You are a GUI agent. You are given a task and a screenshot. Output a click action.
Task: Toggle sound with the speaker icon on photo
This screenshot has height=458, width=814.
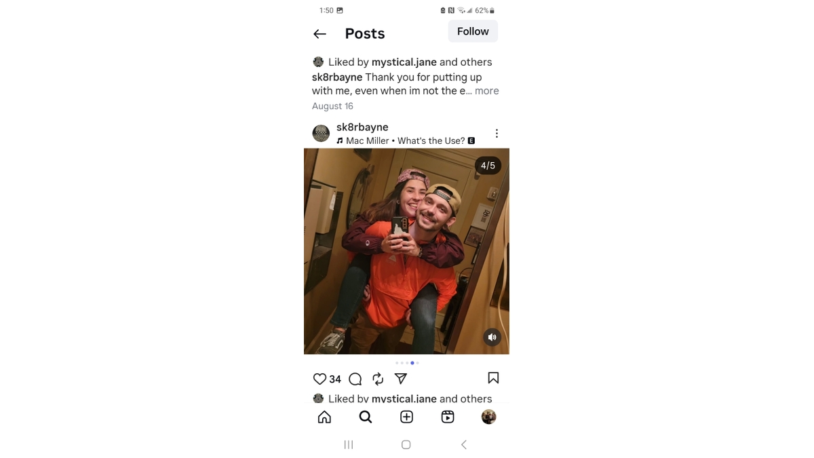pyautogui.click(x=492, y=337)
